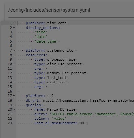Click 'processor_use' value on line 9
The height and width of the screenshot is (138, 134).
[61, 59]
